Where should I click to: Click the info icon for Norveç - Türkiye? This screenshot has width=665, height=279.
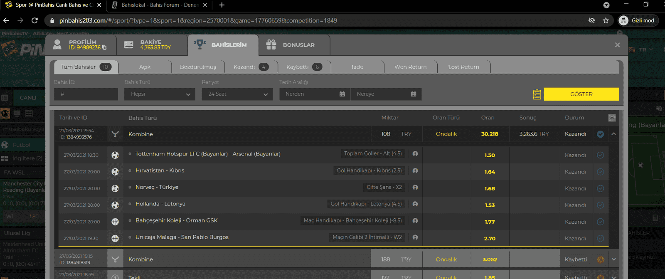pos(415,187)
